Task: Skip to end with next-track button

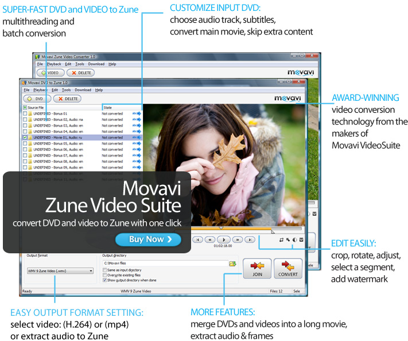Action: (250, 240)
